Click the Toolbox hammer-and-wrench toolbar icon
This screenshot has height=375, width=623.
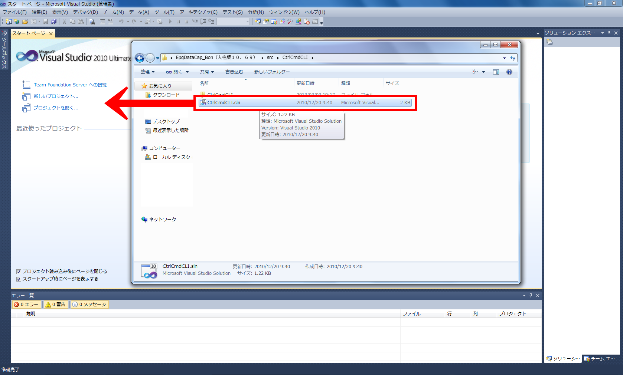coord(290,22)
